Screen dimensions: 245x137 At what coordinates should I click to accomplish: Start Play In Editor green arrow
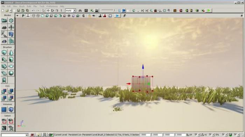coord(209,10)
